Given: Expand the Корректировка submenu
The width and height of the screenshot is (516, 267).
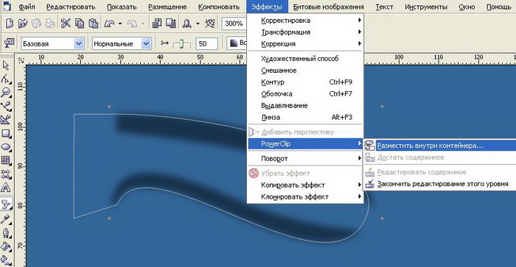Looking at the screenshot, I should click(305, 21).
